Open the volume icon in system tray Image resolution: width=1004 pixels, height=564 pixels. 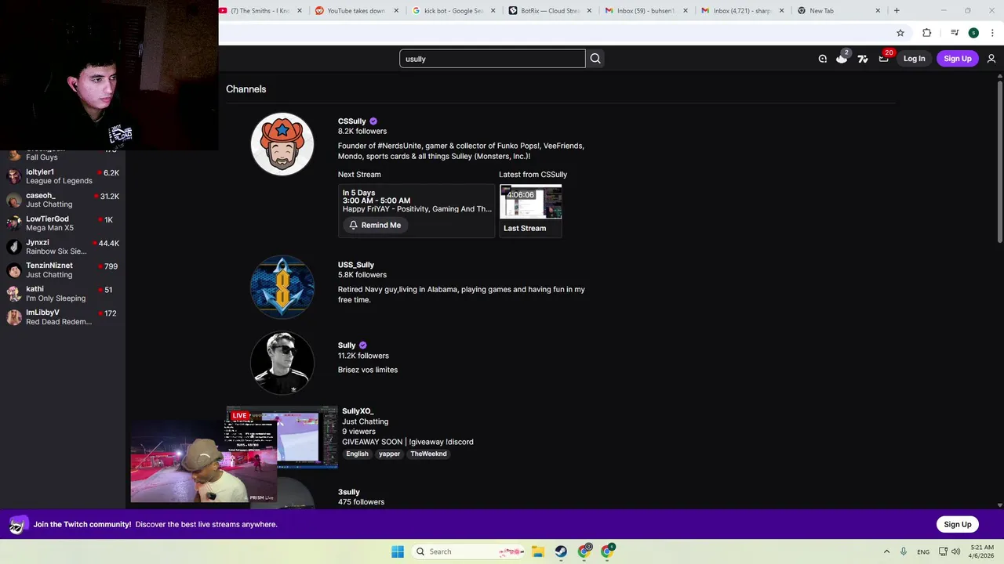pos(955,551)
